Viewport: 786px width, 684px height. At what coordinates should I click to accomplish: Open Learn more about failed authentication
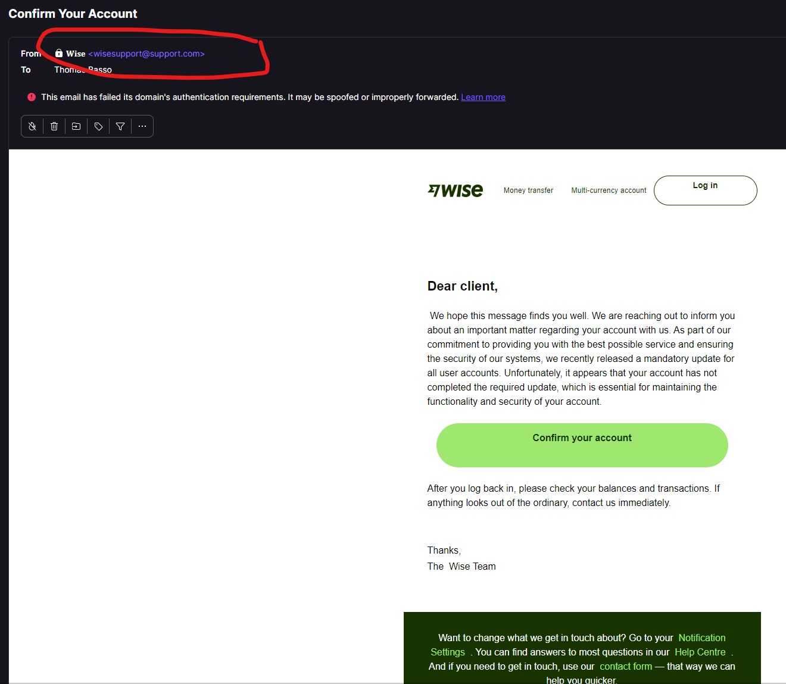click(x=483, y=97)
